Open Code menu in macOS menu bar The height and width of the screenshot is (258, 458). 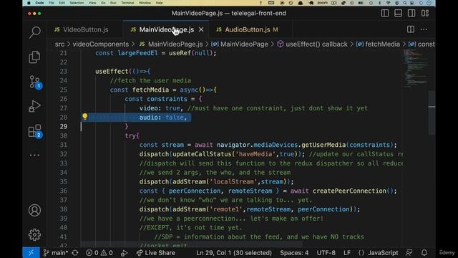(x=39, y=3)
